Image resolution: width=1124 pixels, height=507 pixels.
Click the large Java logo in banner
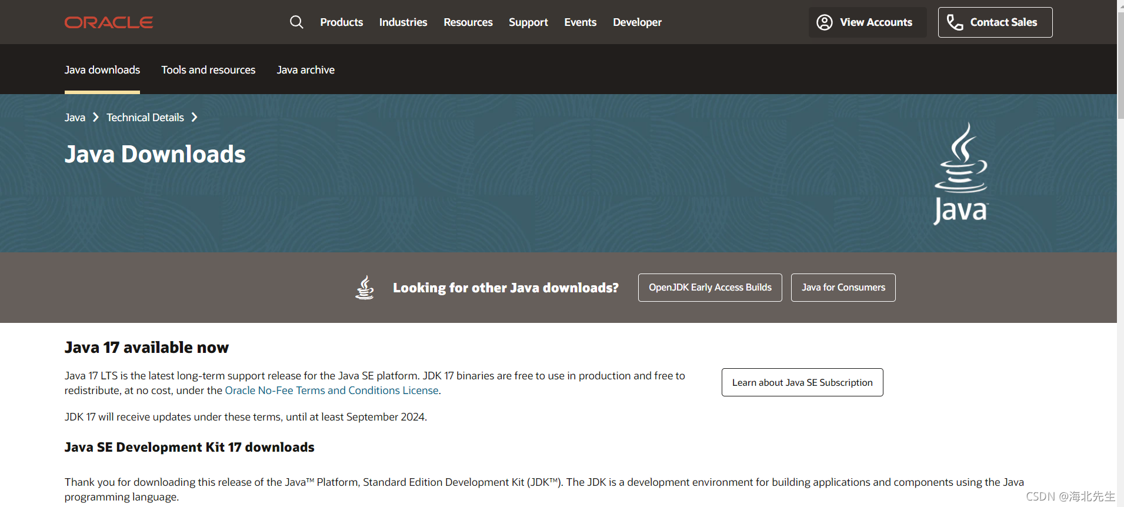(x=961, y=174)
